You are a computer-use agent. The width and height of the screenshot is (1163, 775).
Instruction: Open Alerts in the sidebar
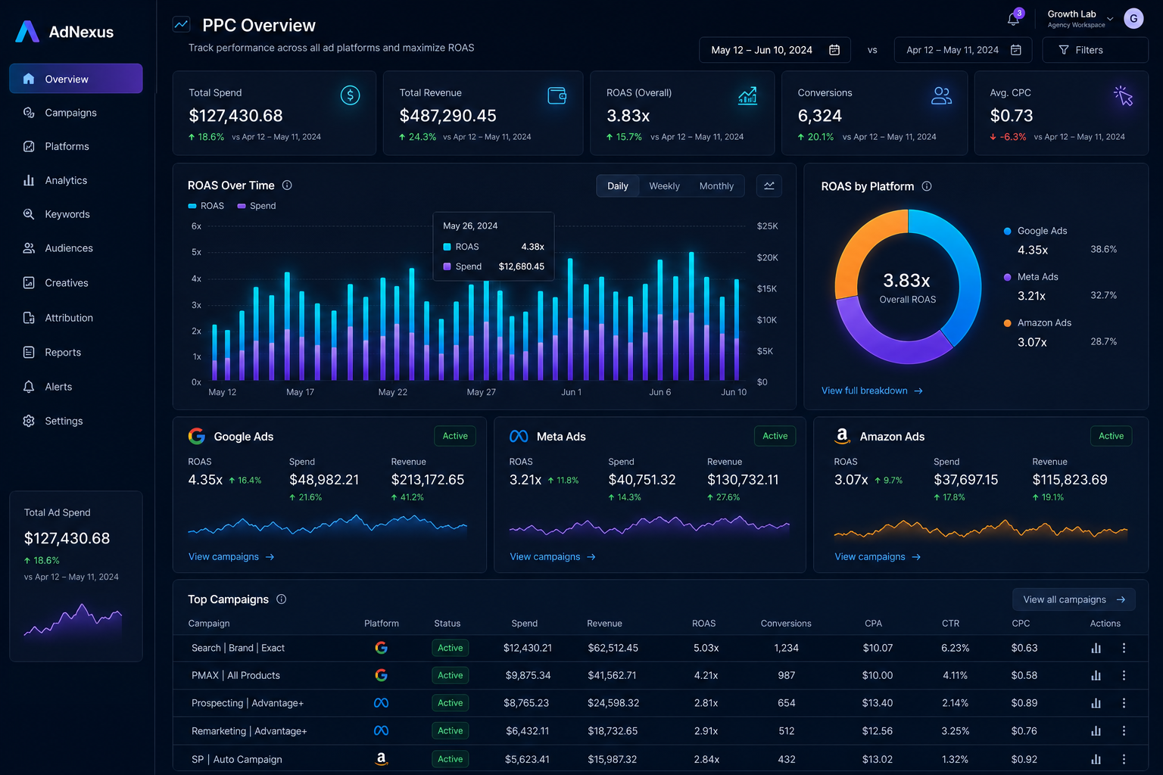(76, 387)
